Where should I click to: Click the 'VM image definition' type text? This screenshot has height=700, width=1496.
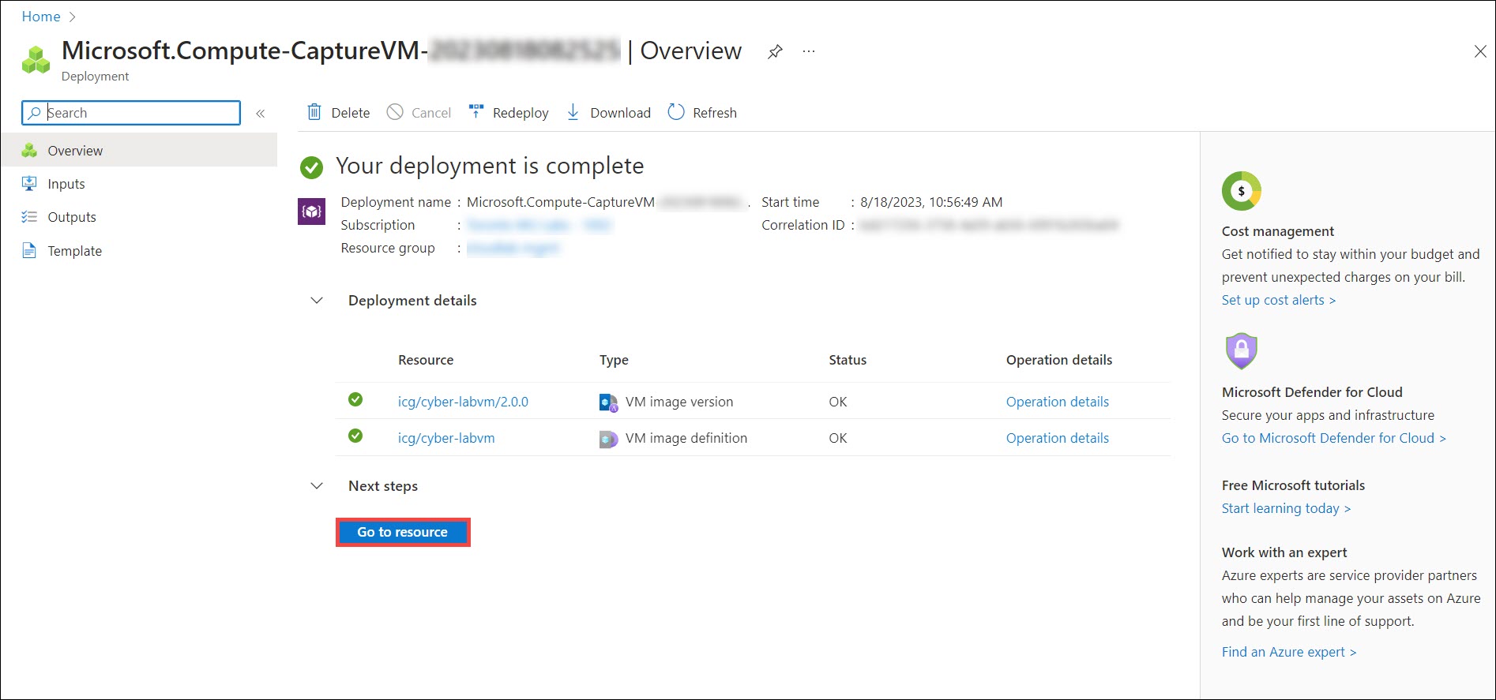pyautogui.click(x=686, y=438)
